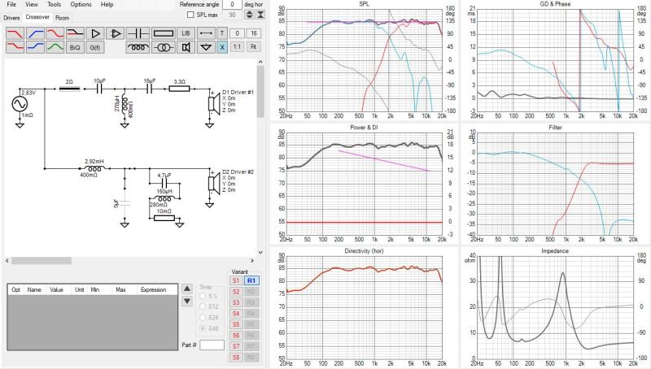Select the op-amp component tool
Screen dimensions: 651x369
pyautogui.click(x=116, y=33)
